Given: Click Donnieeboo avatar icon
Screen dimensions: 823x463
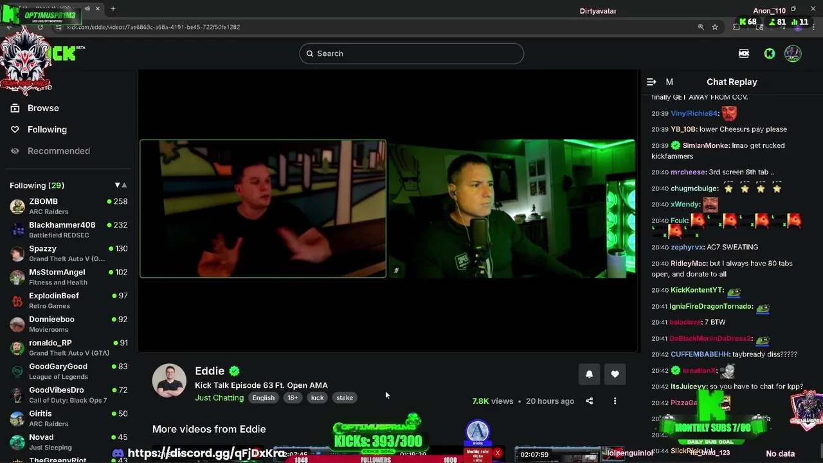Looking at the screenshot, I should 17,324.
